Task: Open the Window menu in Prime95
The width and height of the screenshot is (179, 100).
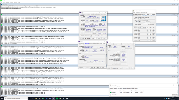Action: 16,2
